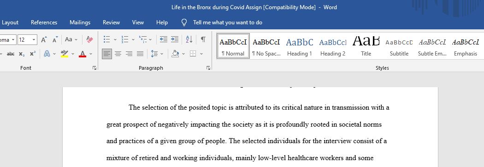
Task: Toggle superscript formatting
Action: [32, 54]
